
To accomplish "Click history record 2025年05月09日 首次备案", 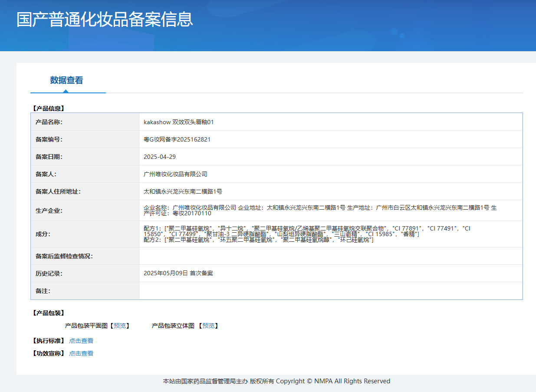I will point(178,273).
